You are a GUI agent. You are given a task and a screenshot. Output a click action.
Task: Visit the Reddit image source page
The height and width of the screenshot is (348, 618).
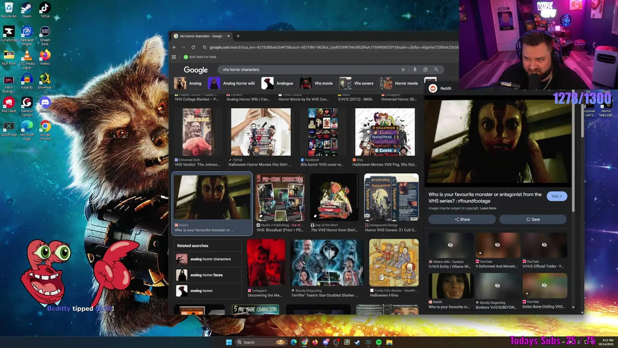pyautogui.click(x=557, y=196)
